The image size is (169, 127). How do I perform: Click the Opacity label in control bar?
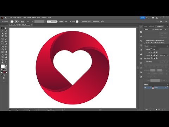click(x=62, y=22)
